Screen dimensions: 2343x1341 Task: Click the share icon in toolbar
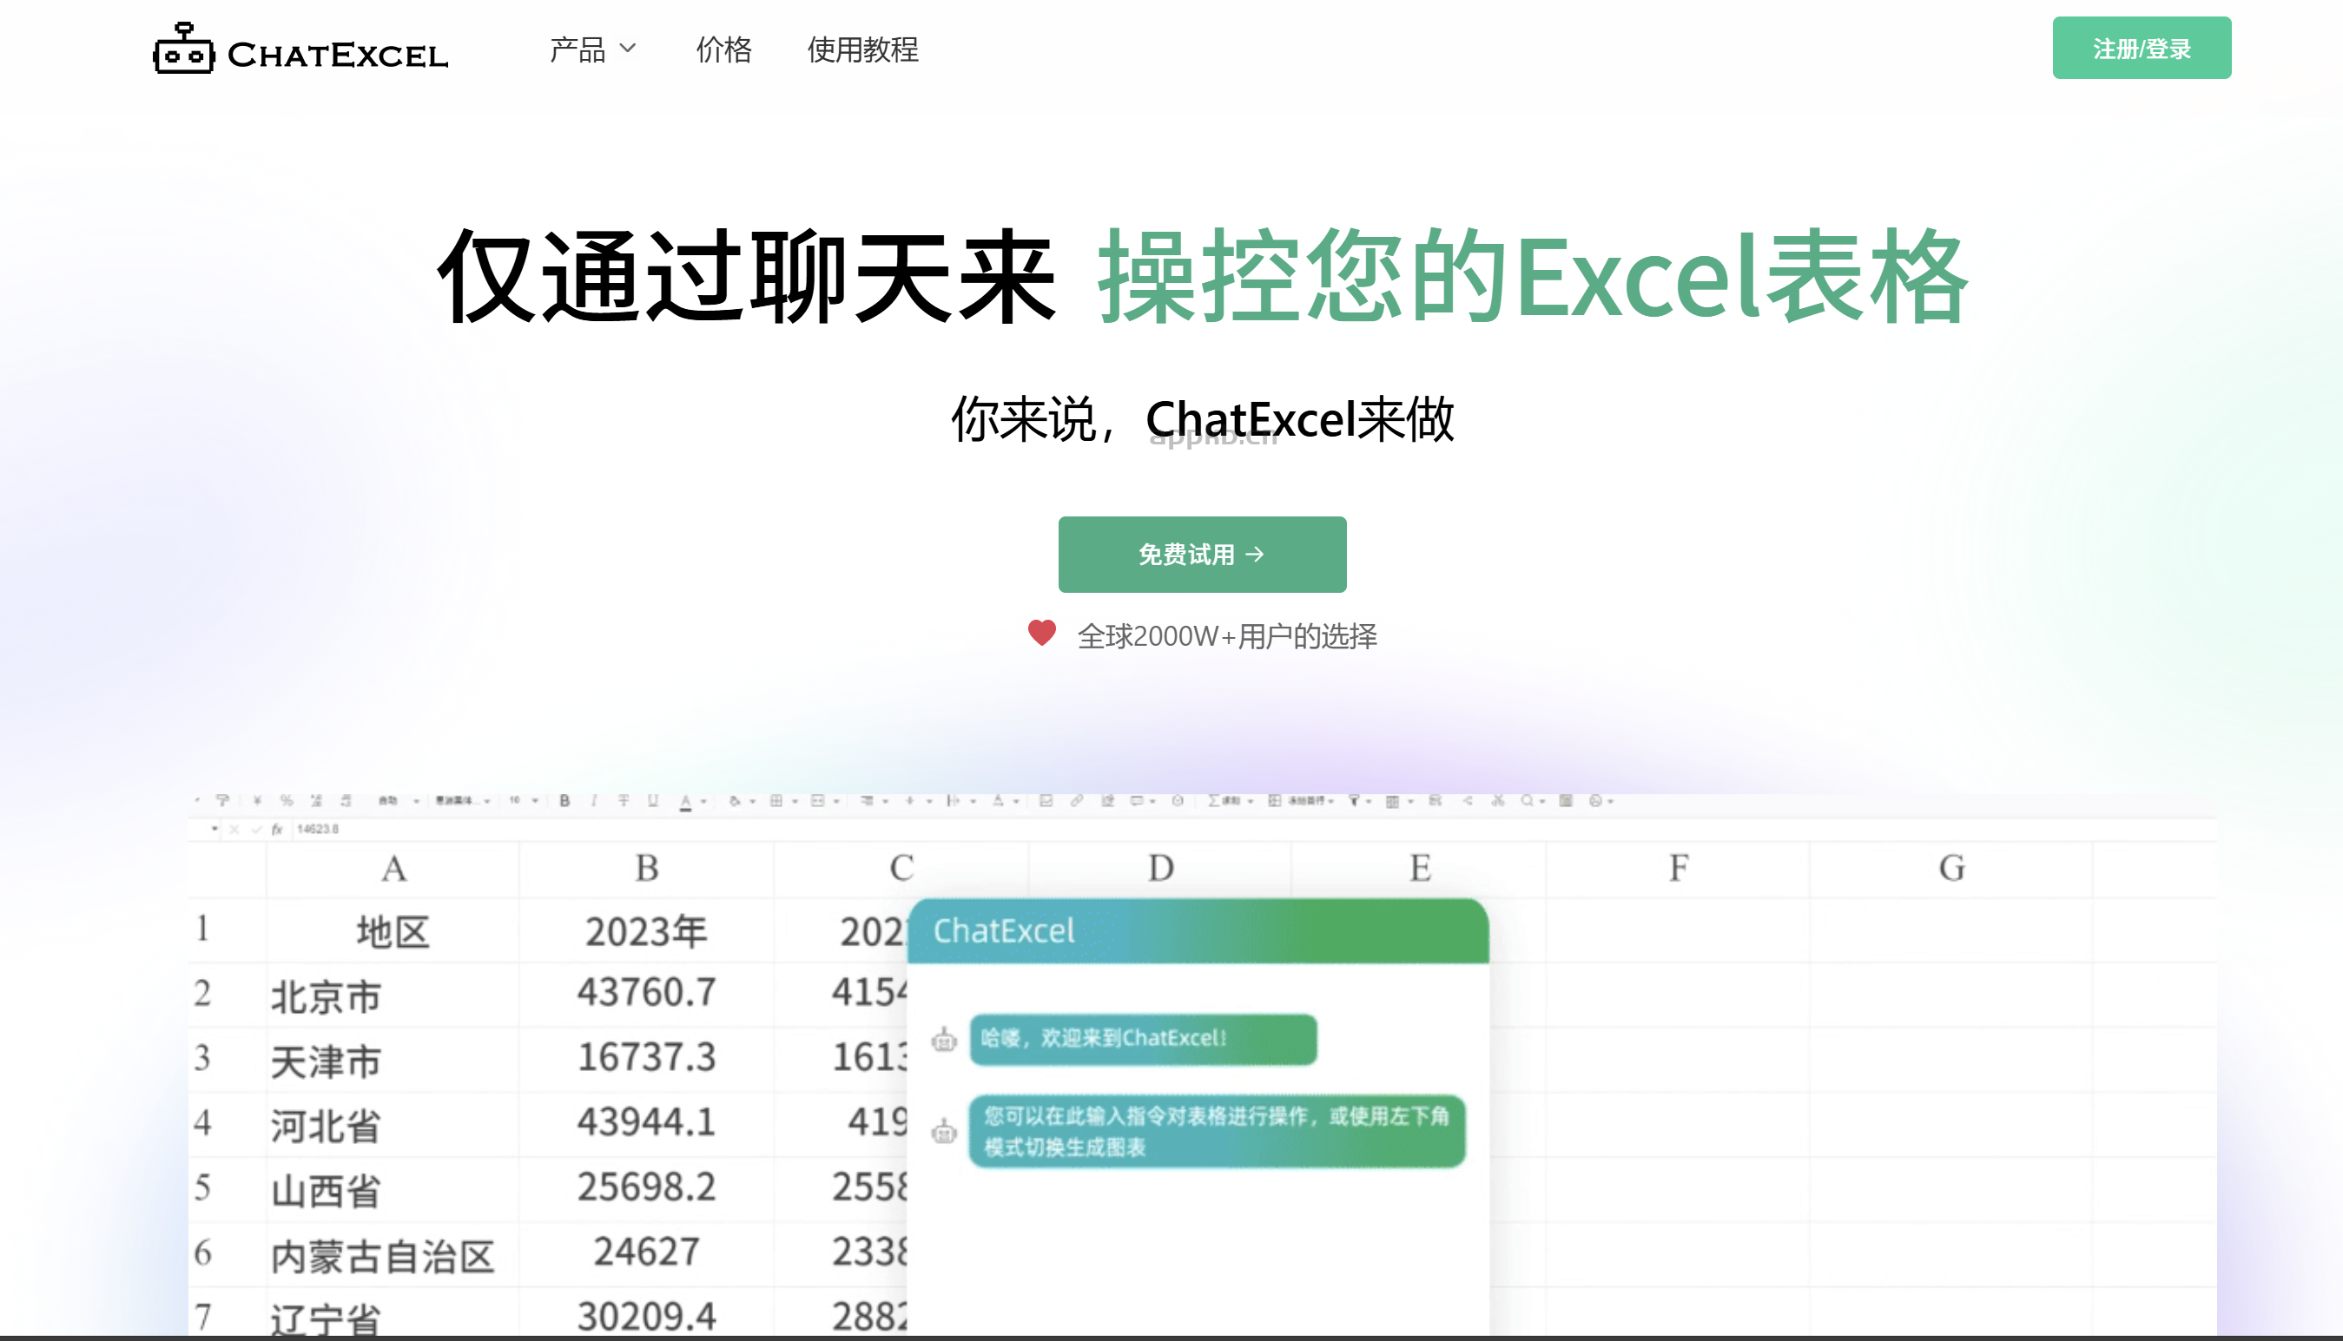pos(1467,800)
